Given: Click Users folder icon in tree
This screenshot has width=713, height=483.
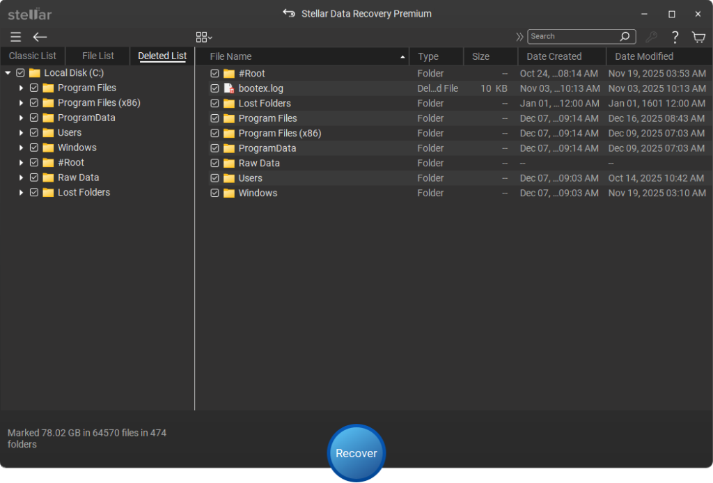Looking at the screenshot, I should point(48,133).
